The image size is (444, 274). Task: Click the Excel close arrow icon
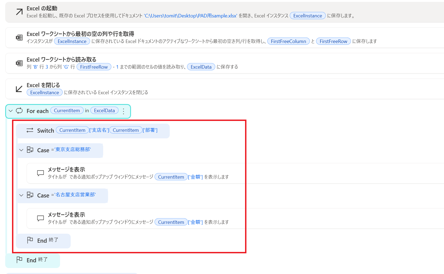pyautogui.click(x=19, y=89)
